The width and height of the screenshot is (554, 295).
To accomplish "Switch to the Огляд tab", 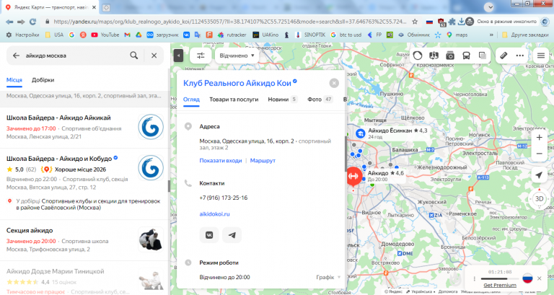I will [x=191, y=100].
